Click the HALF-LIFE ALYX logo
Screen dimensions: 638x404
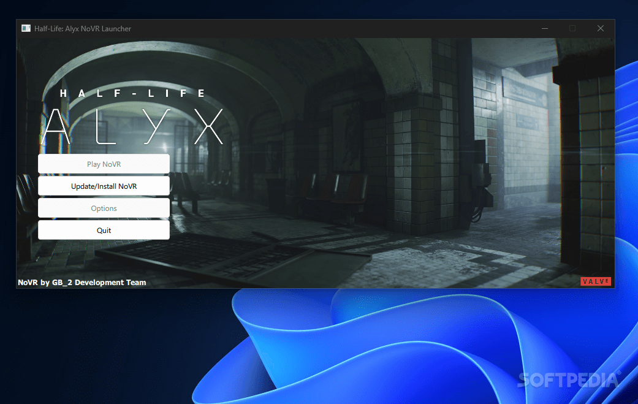132,116
